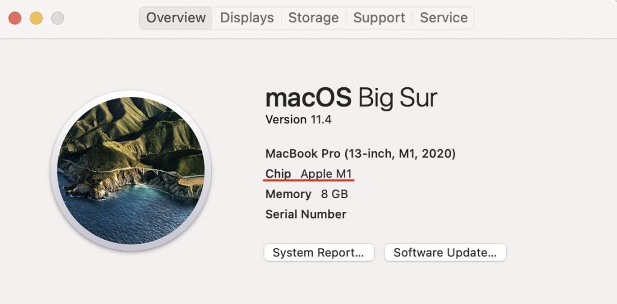Image resolution: width=617 pixels, height=304 pixels.
Task: Click the MacBook Pro model line
Action: coord(360,154)
